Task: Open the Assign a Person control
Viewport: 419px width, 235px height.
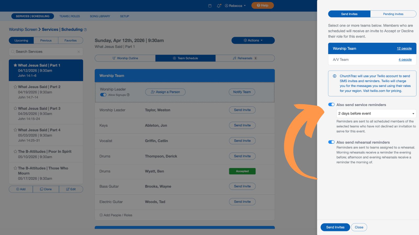Action: pyautogui.click(x=165, y=92)
